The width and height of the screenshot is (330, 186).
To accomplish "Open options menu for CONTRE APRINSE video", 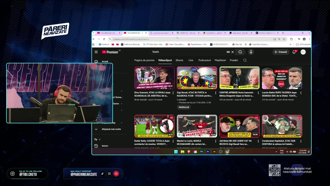I will [x=258, y=93].
